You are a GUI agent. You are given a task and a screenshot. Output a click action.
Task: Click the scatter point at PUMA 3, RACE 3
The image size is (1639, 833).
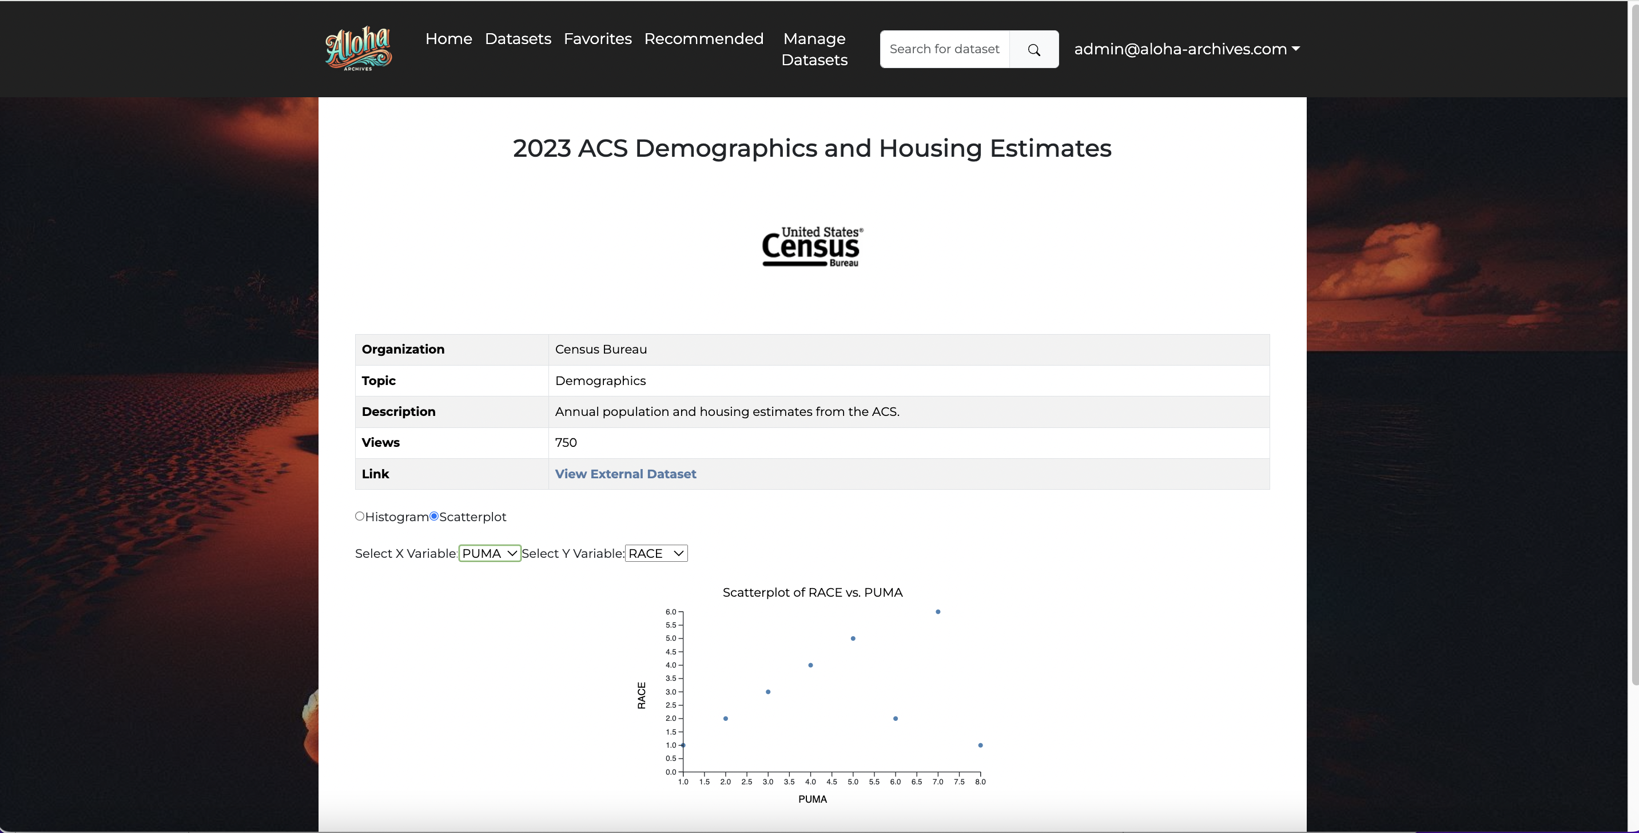tap(768, 692)
